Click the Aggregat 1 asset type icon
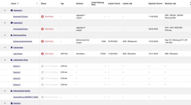The width and height of the screenshot is (191, 105). tap(11, 10)
